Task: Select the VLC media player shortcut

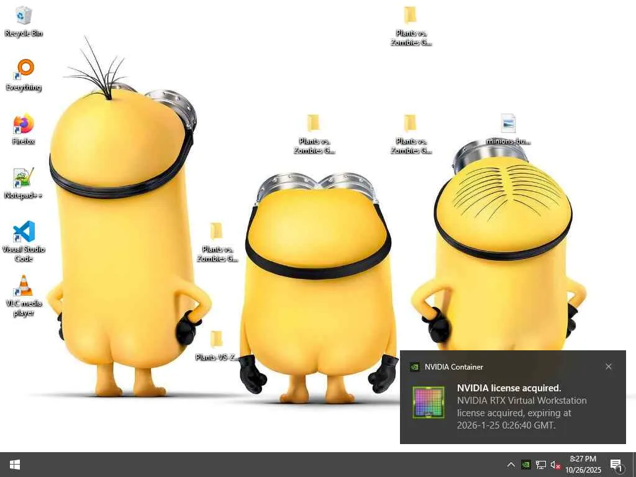Action: click(x=24, y=296)
